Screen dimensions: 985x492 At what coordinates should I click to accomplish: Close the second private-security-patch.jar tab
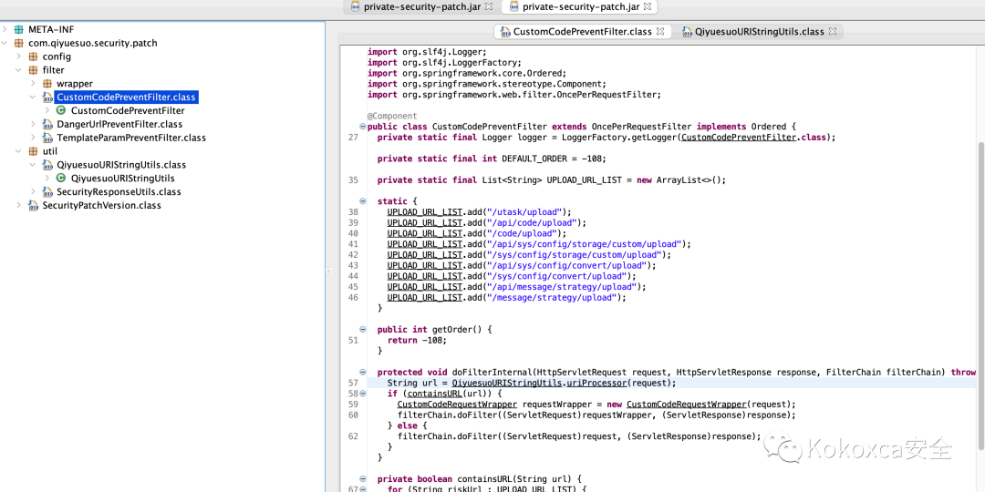(x=648, y=7)
